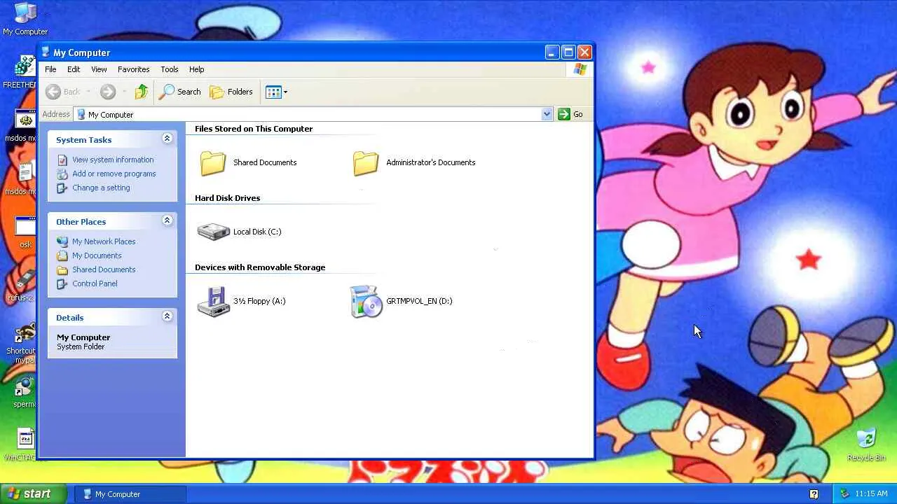Click Add or remove programs link
897x504 pixels.
(114, 174)
